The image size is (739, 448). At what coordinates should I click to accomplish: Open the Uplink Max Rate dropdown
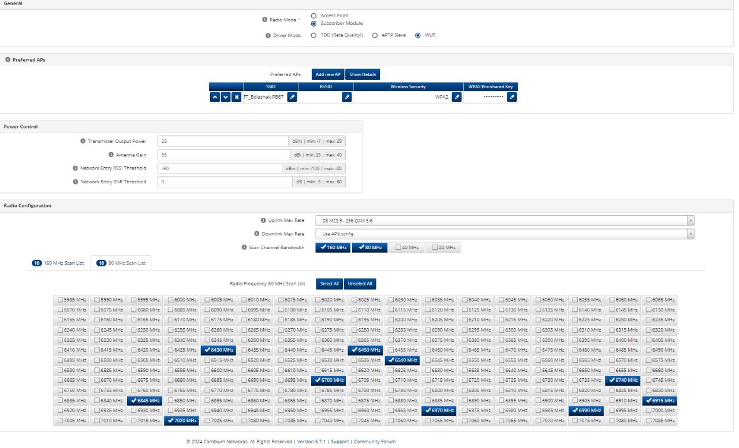point(504,220)
